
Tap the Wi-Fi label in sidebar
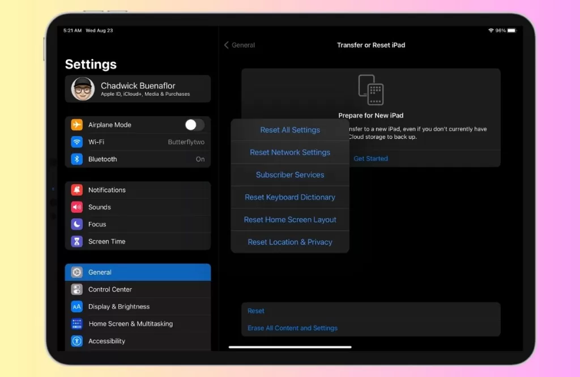96,142
